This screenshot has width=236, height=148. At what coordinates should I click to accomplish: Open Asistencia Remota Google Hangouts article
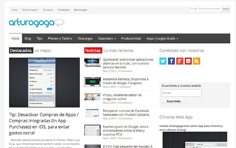(125, 81)
